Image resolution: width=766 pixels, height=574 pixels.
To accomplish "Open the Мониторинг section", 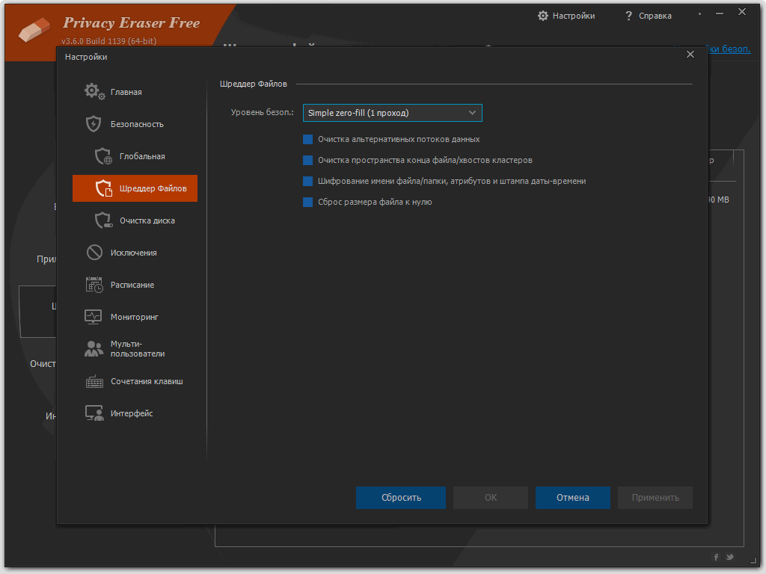I will tap(135, 317).
